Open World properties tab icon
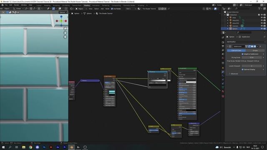This screenshot has height=150, width=267. (x=223, y=58)
